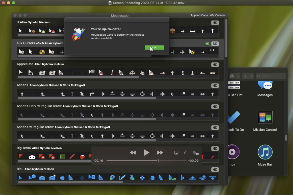The width and height of the screenshot is (293, 195).
Task: Click the fast-forward button in the video controls
Action: coord(160,153)
